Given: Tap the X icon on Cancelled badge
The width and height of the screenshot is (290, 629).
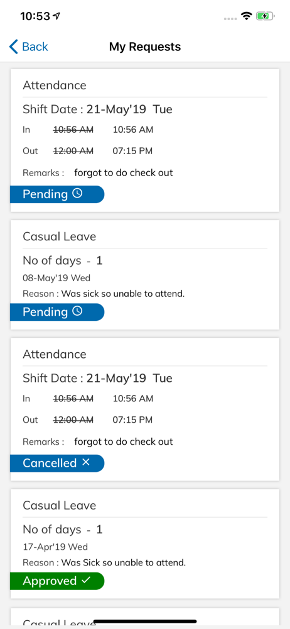Looking at the screenshot, I should coord(86,462).
